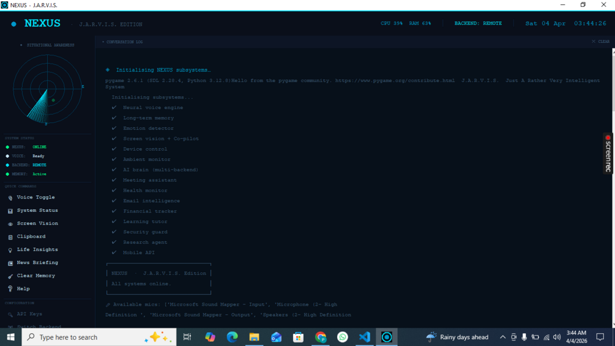
Task: Click the BACKEND: REMOTE sidebar status row
Action: [x=27, y=165]
